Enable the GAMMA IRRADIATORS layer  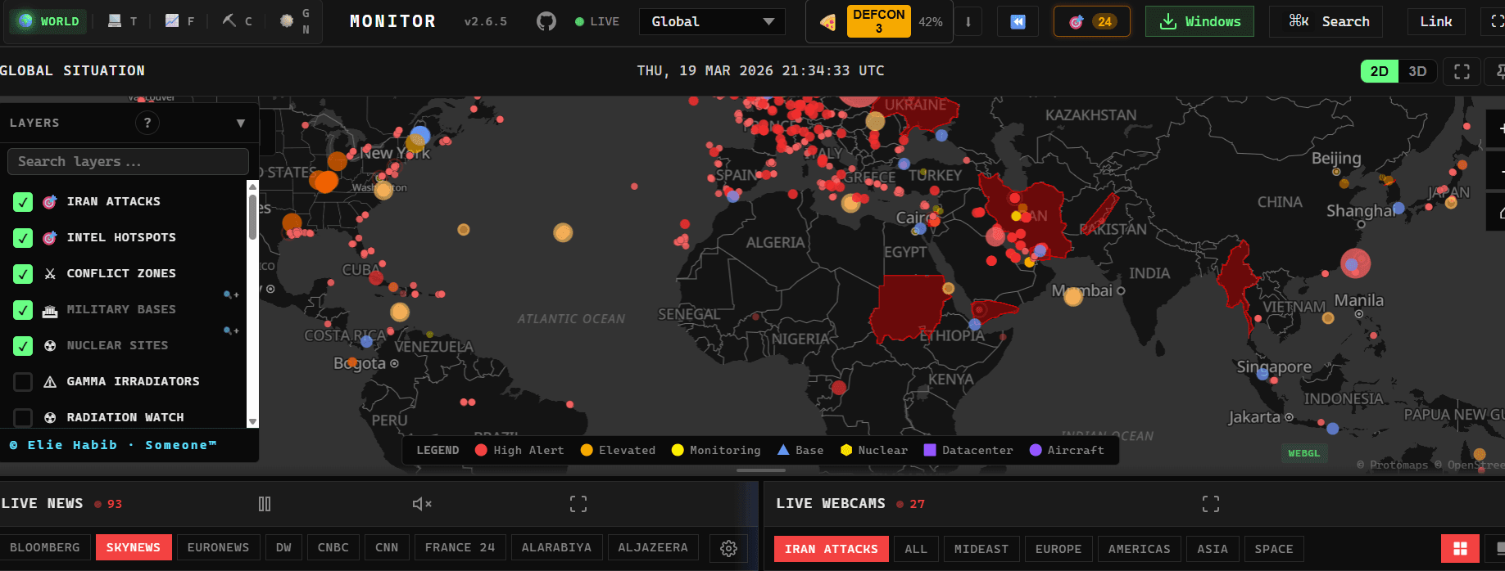point(23,381)
